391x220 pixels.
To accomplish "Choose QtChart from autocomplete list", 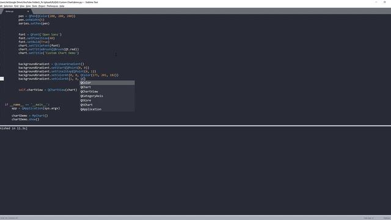I will pos(107,105).
